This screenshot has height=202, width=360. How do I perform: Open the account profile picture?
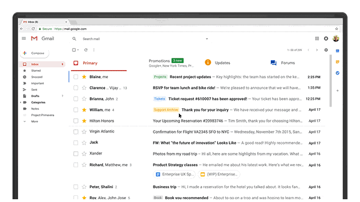336,39
